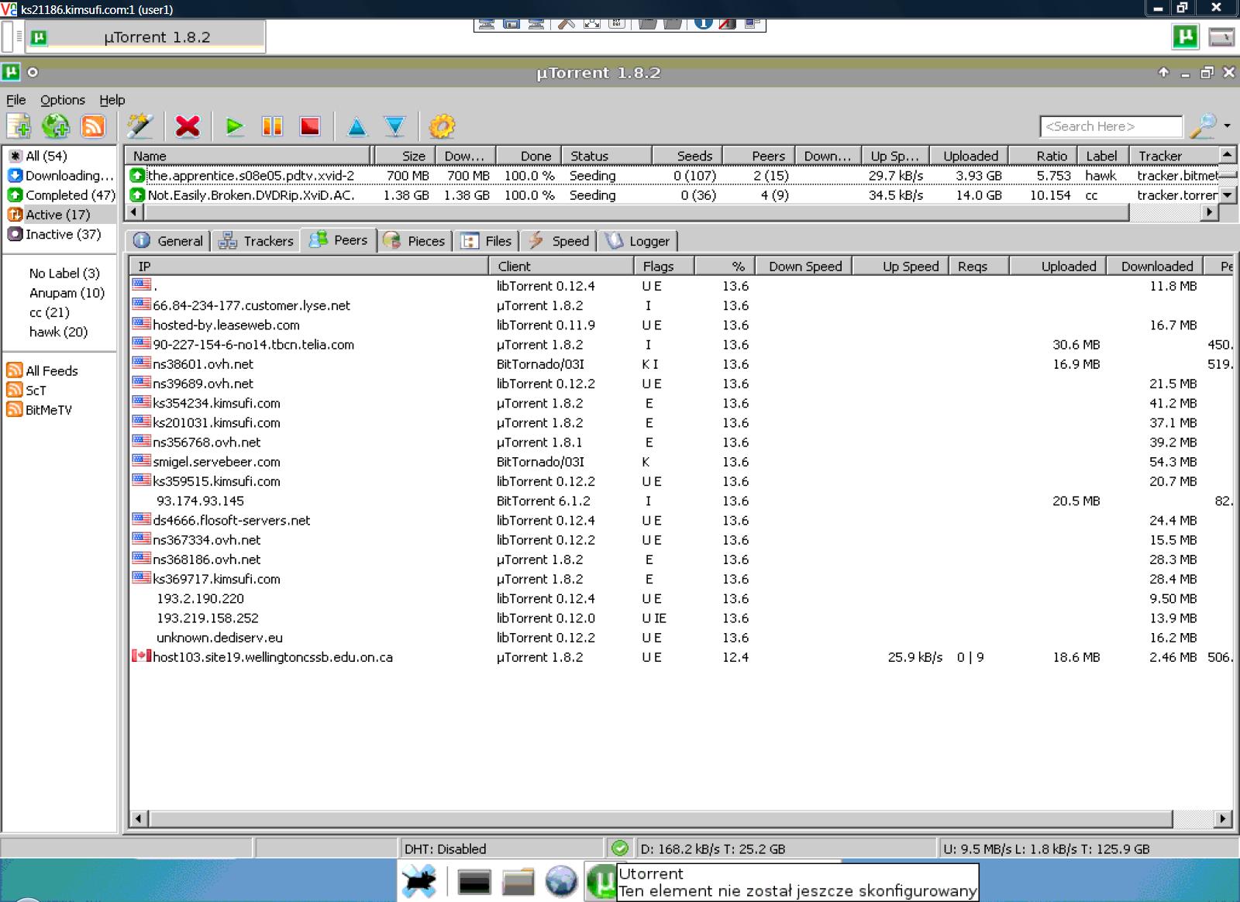Sort peers by Client column header
1240x902 pixels.
pos(561,266)
